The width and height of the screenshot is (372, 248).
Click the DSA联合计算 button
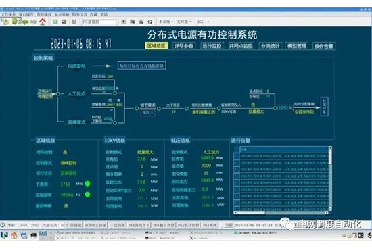point(189,225)
